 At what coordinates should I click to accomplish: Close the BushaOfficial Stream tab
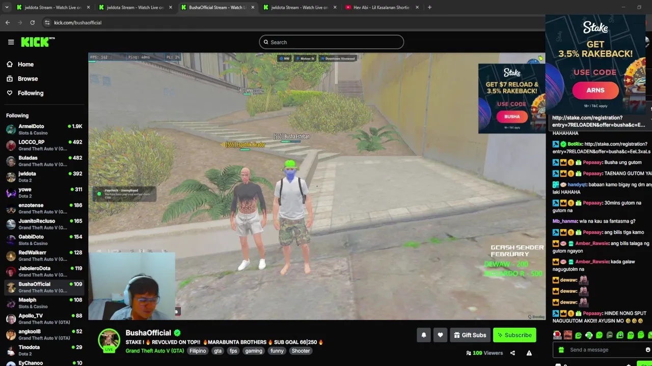[x=253, y=7]
